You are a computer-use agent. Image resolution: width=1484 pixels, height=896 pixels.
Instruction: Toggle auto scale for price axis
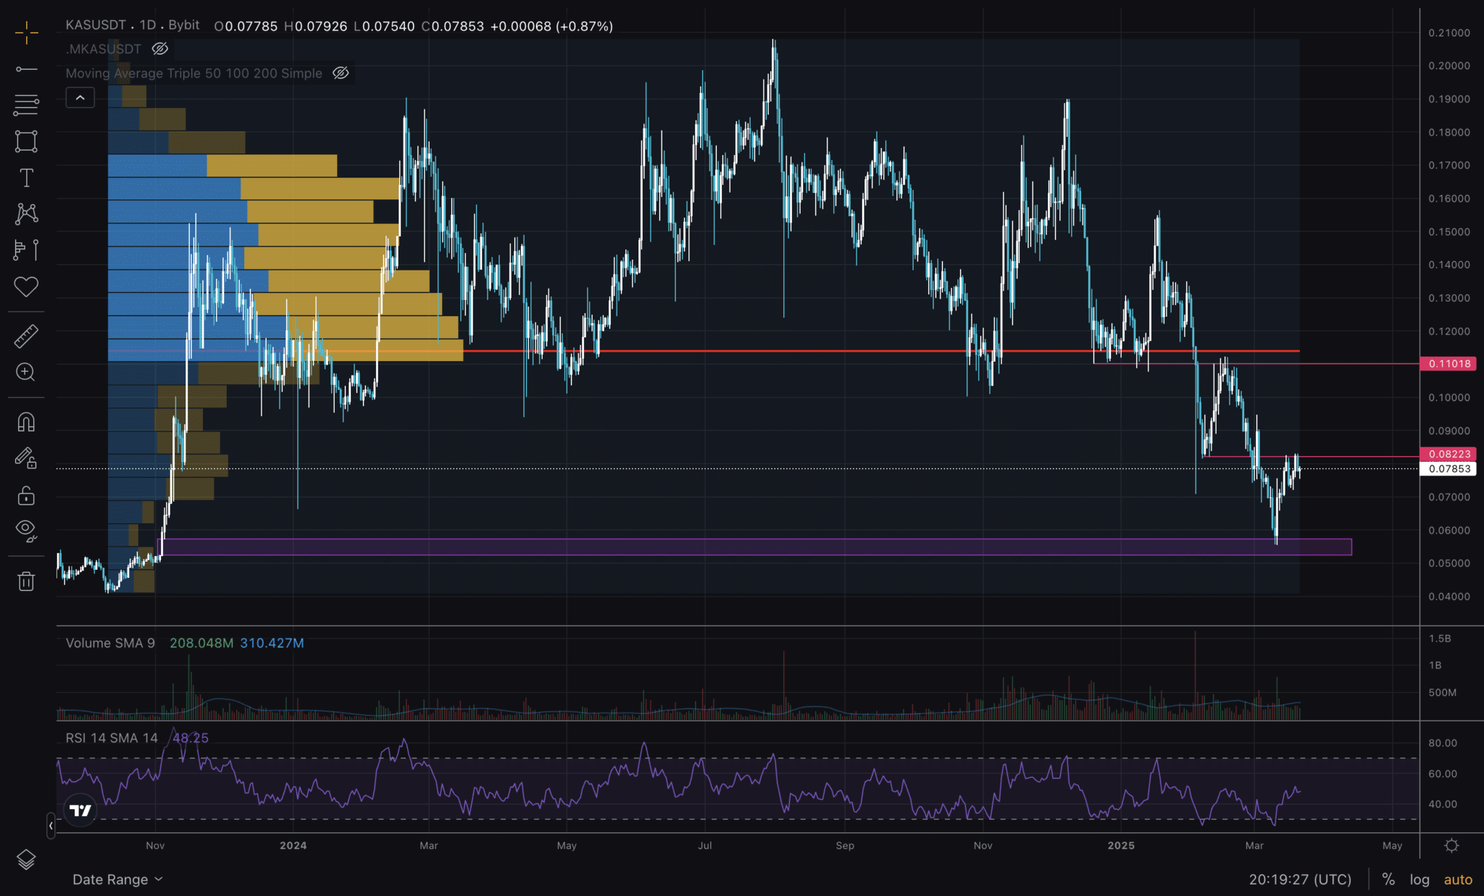tap(1458, 879)
